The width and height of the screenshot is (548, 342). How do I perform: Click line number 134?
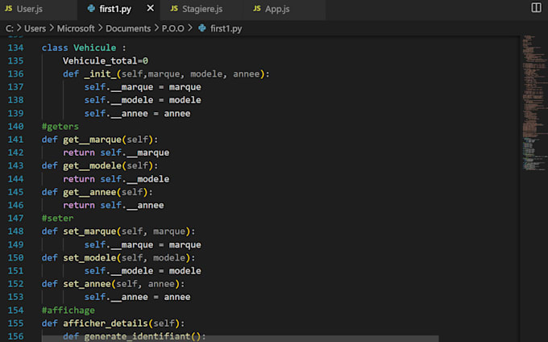pos(16,48)
